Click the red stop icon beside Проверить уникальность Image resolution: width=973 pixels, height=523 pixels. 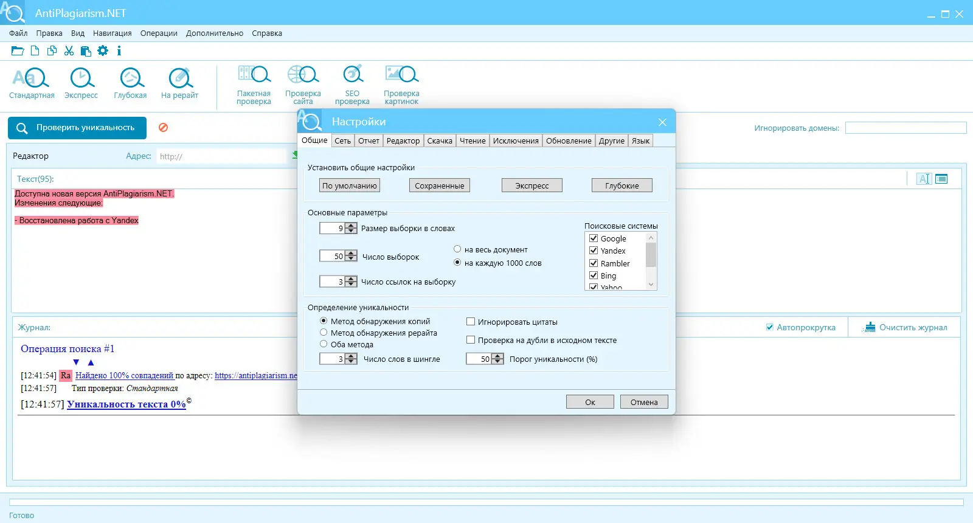163,128
